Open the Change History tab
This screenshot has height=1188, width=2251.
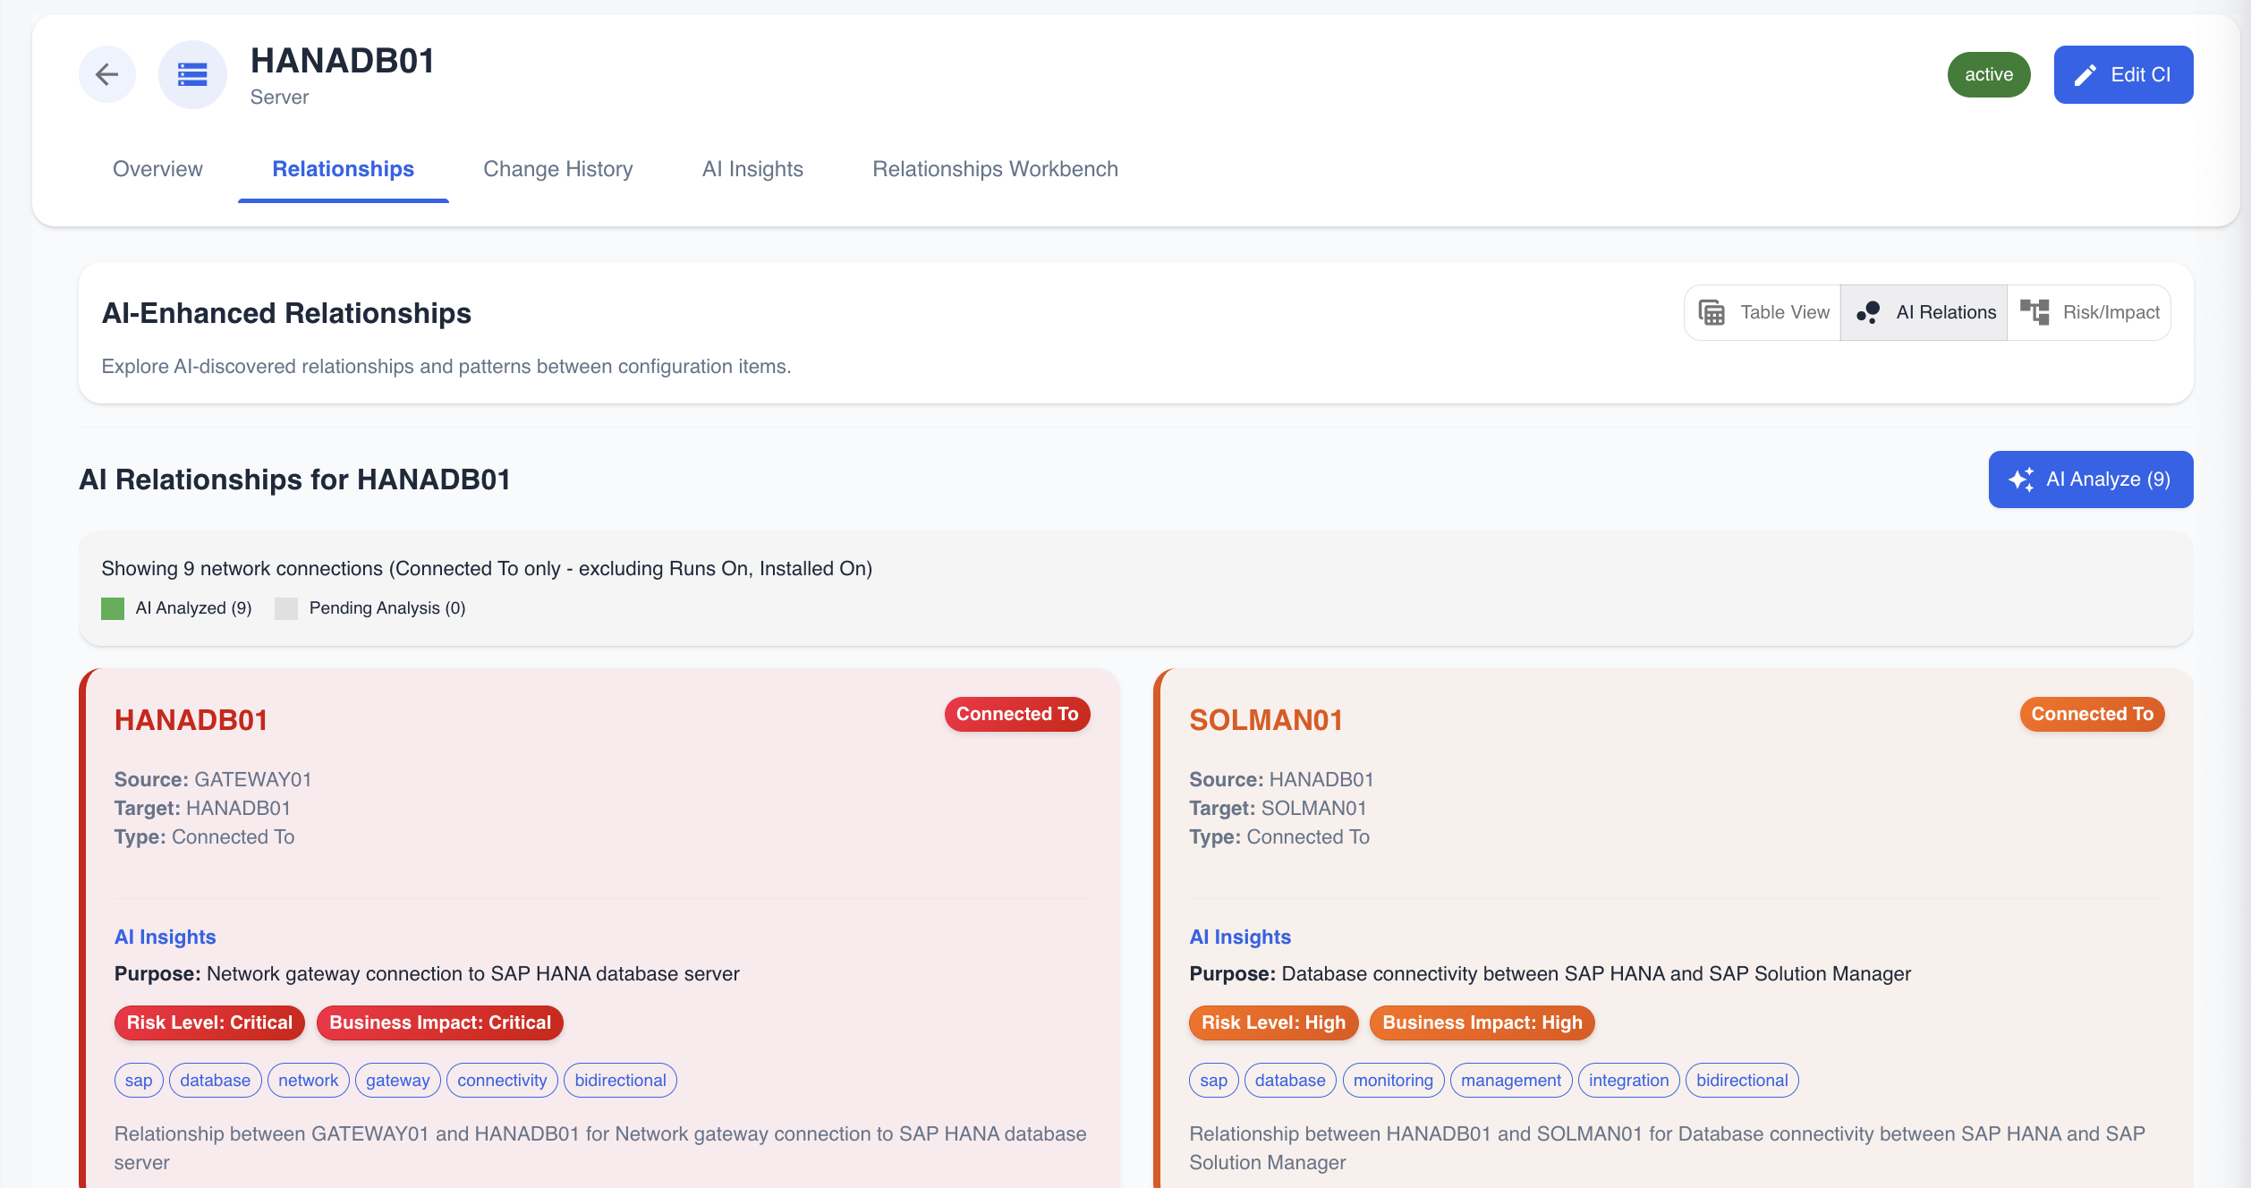coord(557,169)
